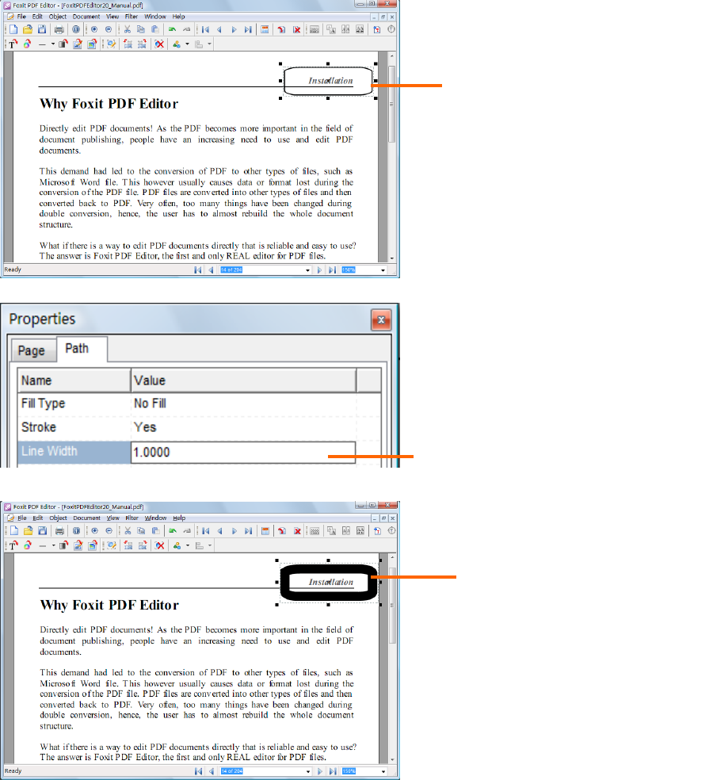Click Add Text tool icon in lower window

[x=13, y=545]
